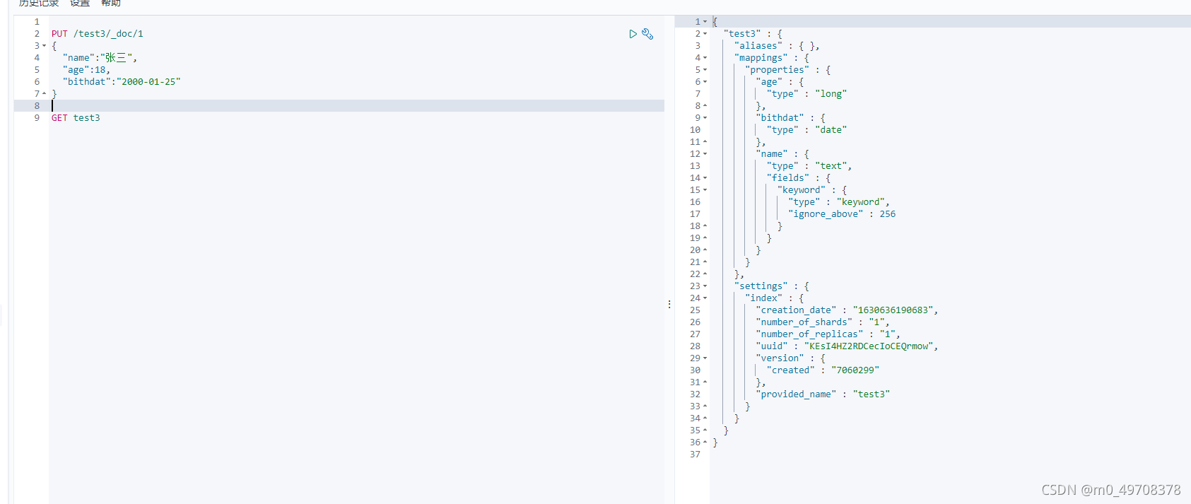Click the "fields" fold arrow at line 14
Viewport: 1191px width, 504px height.
[705, 178]
